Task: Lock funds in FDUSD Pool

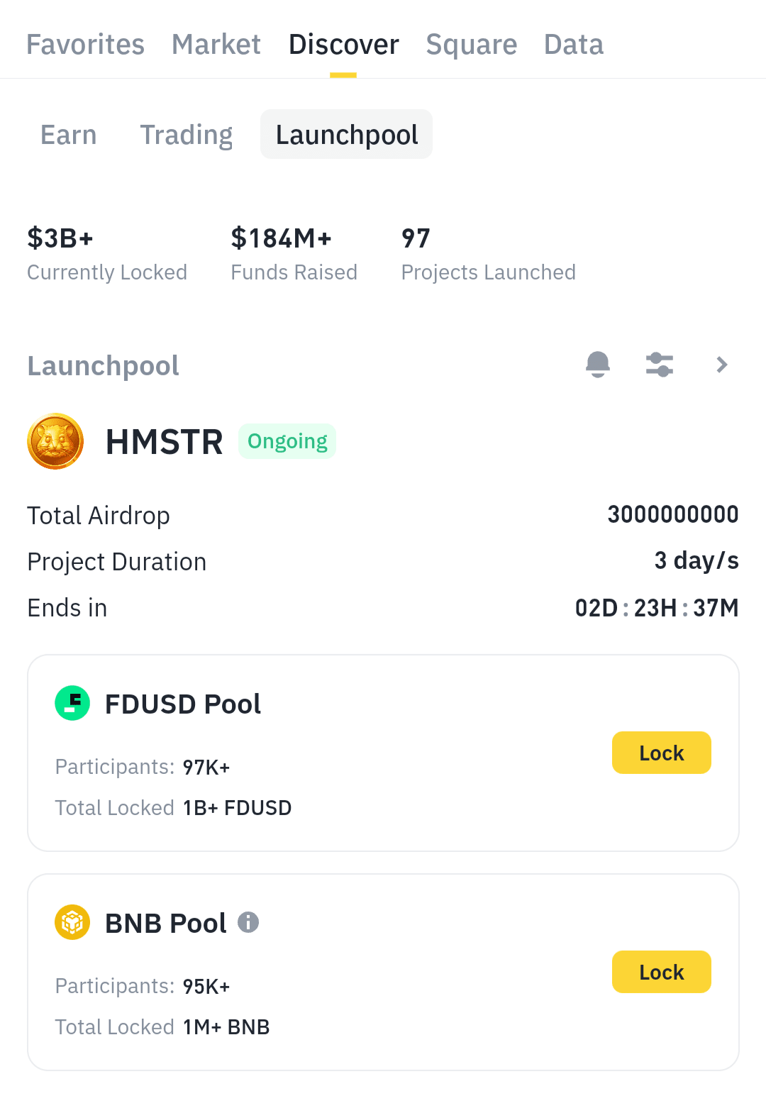Action: coord(661,753)
